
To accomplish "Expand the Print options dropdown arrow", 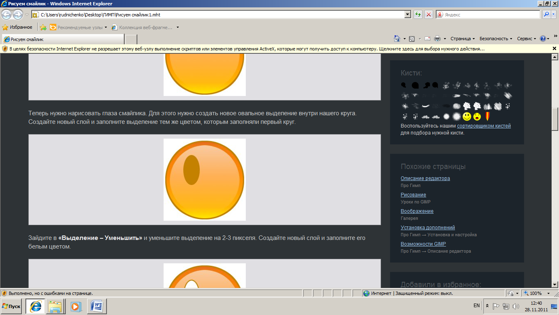I will tap(445, 39).
